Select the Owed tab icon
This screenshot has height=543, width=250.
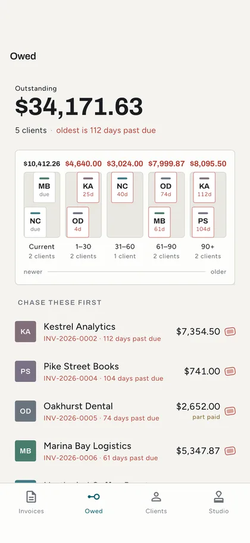pyautogui.click(x=93, y=497)
